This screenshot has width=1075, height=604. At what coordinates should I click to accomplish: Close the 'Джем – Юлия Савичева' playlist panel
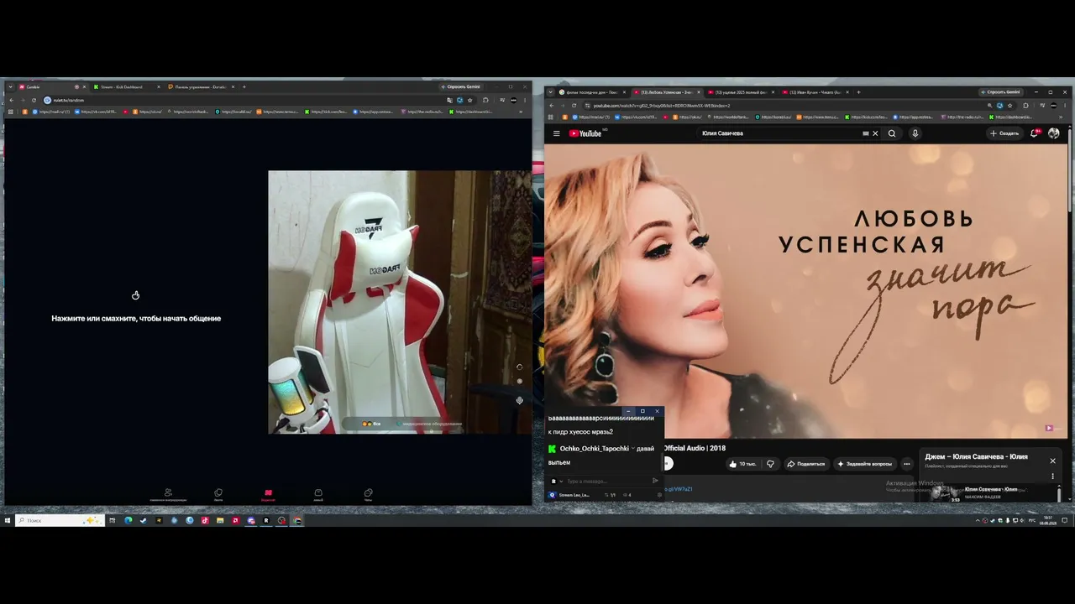click(x=1052, y=461)
